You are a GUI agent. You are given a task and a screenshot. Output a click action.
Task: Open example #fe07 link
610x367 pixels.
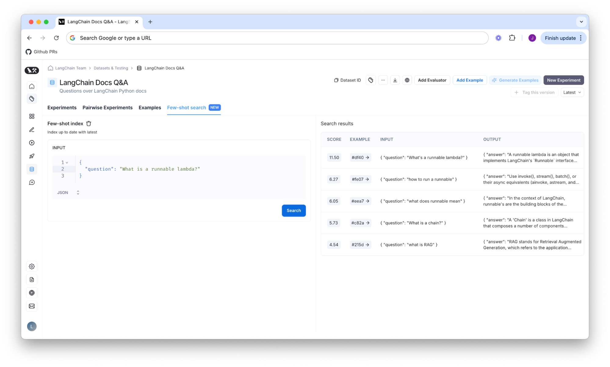click(x=360, y=179)
